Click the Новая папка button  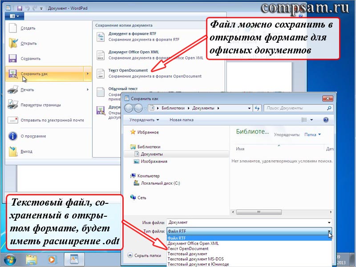pos(182,120)
